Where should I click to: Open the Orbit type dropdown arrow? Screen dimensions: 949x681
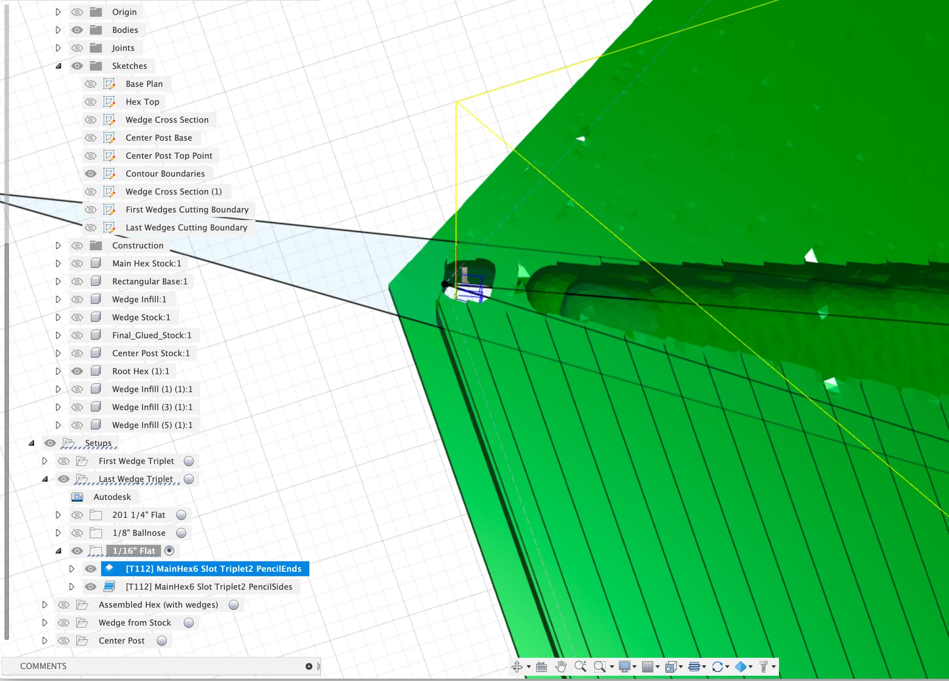tap(529, 667)
